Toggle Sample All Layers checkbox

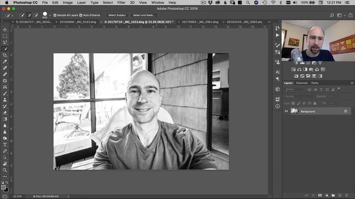click(x=55, y=15)
